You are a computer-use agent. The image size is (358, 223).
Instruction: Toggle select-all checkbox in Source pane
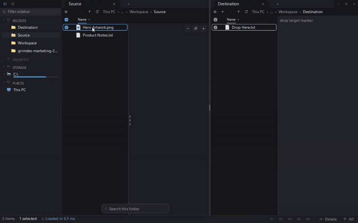(66, 20)
